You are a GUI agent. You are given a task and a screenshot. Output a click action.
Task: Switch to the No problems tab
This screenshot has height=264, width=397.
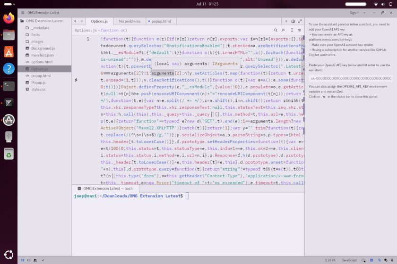click(129, 21)
